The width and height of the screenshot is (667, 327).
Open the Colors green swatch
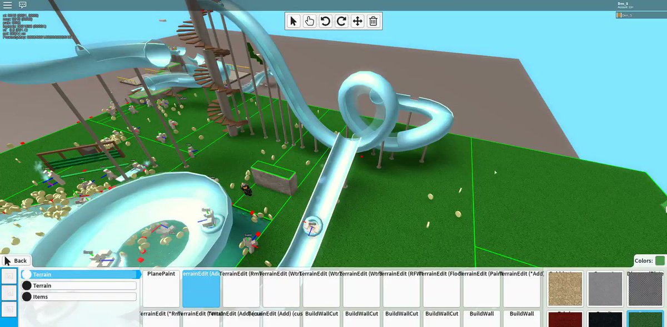point(660,260)
